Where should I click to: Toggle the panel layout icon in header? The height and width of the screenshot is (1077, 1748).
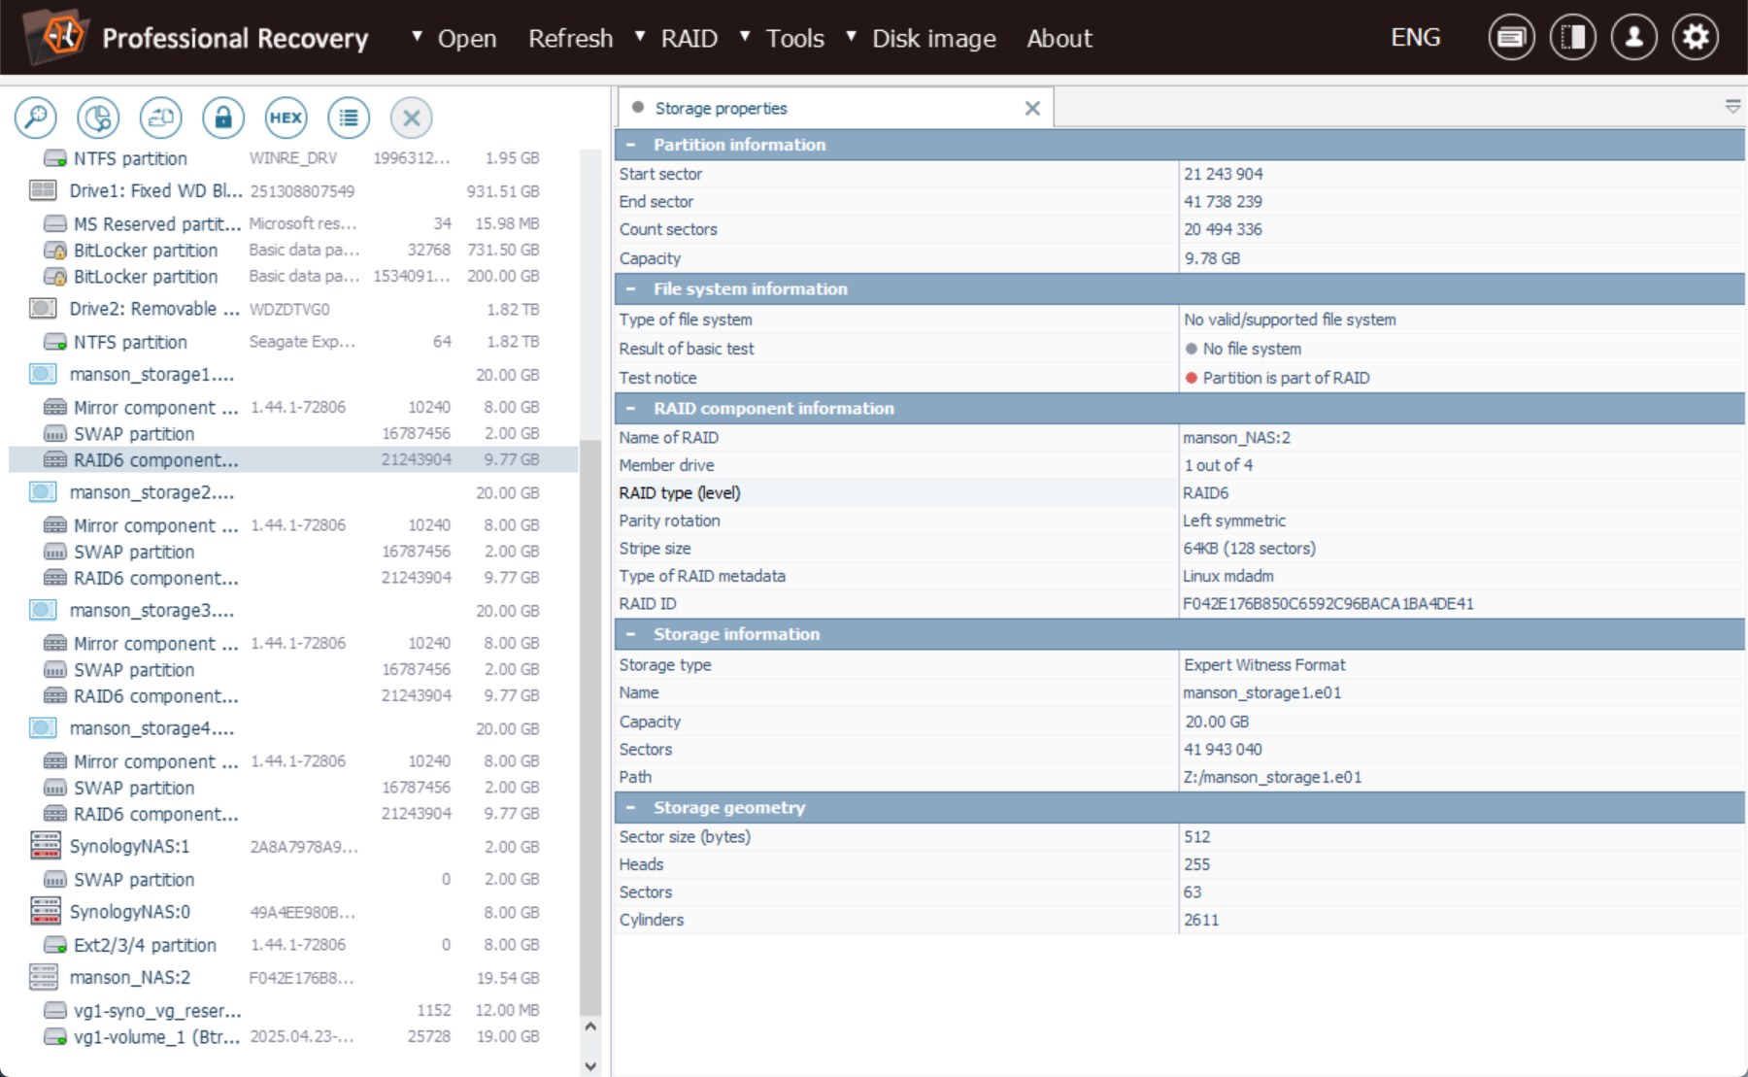pos(1573,38)
